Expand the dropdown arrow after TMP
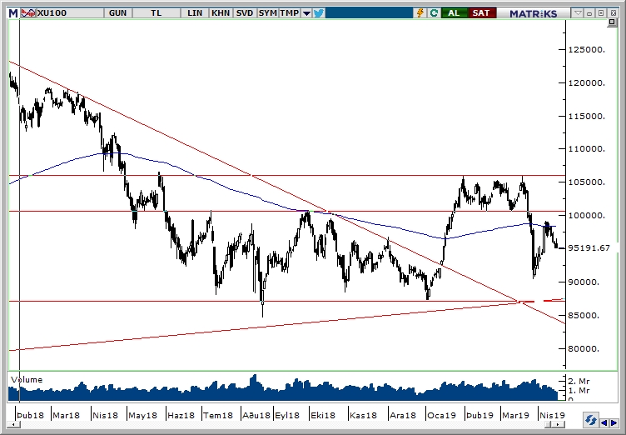The height and width of the screenshot is (435, 626). pos(306,13)
